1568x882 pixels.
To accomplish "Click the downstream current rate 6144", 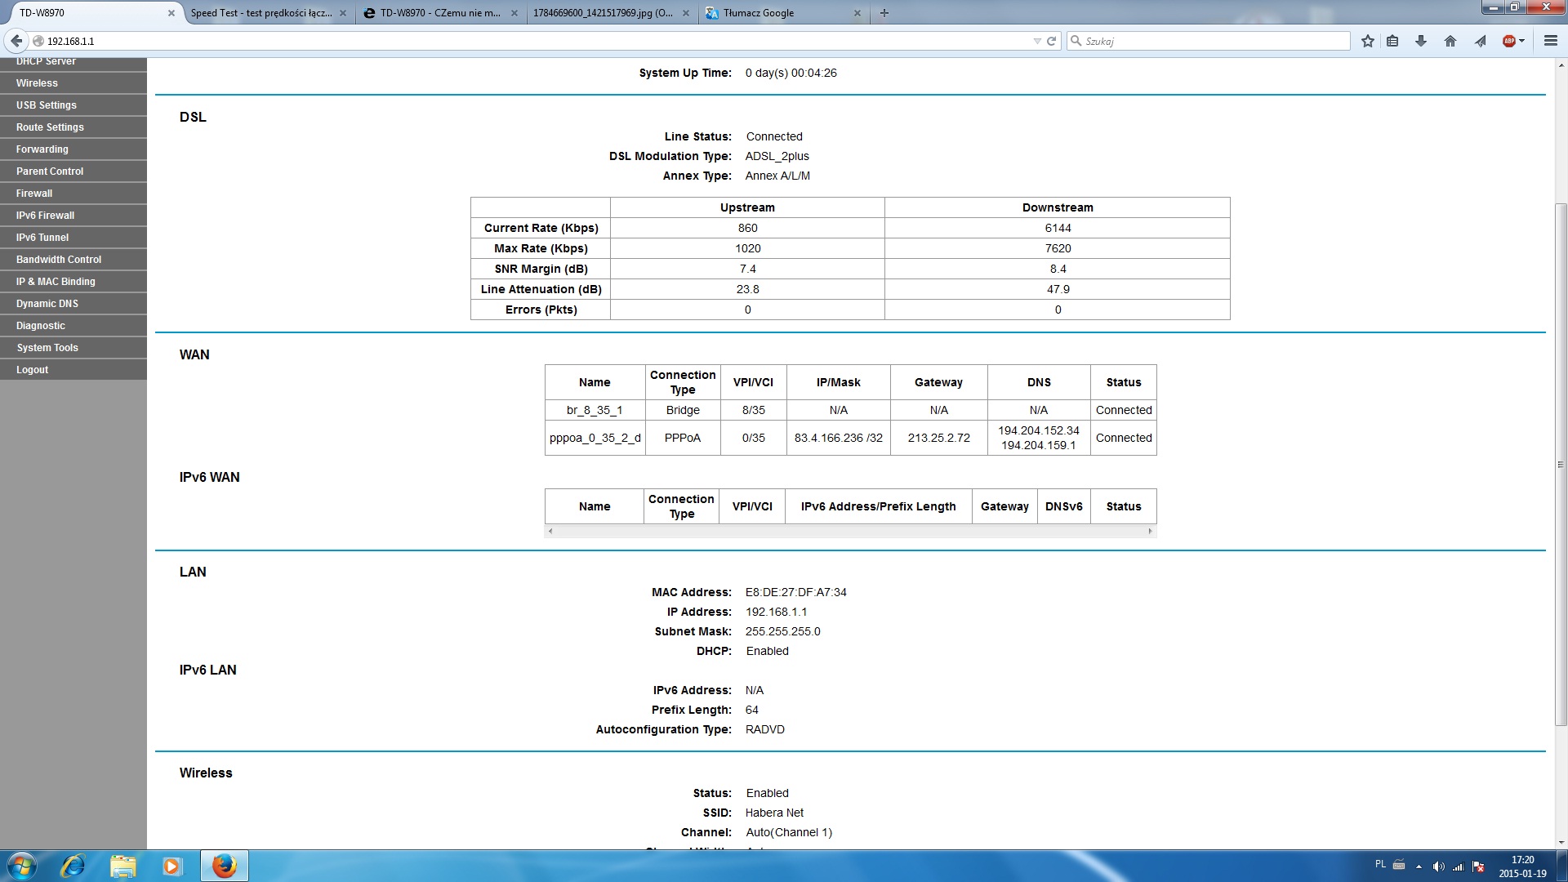I will 1058,228.
